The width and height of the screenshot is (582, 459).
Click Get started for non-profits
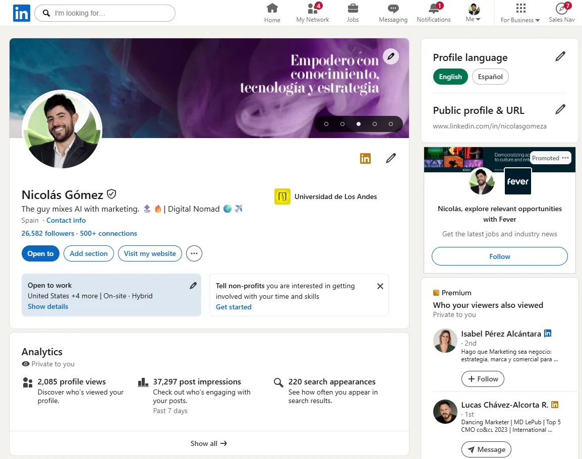coord(234,307)
